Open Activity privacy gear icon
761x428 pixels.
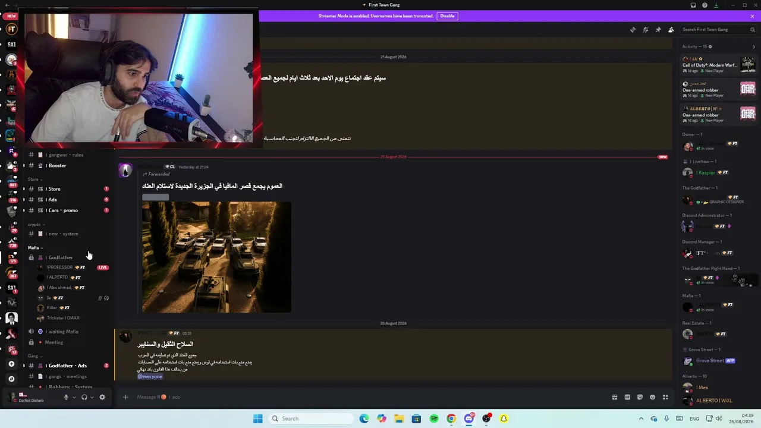point(710,46)
